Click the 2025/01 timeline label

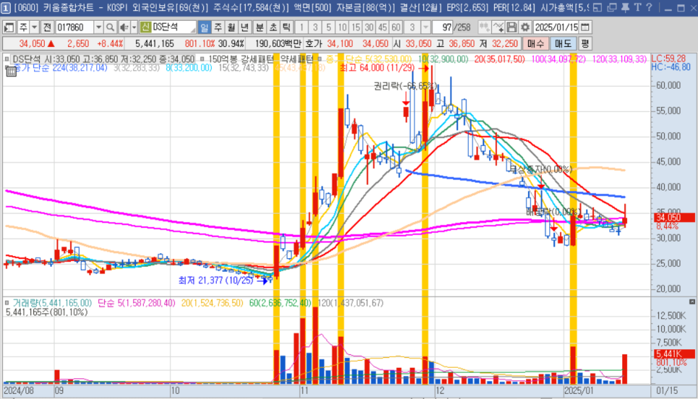579,390
